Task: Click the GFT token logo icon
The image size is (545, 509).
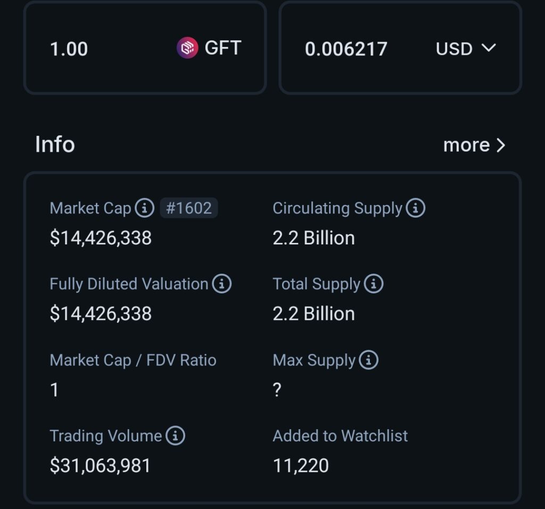Action: point(187,48)
